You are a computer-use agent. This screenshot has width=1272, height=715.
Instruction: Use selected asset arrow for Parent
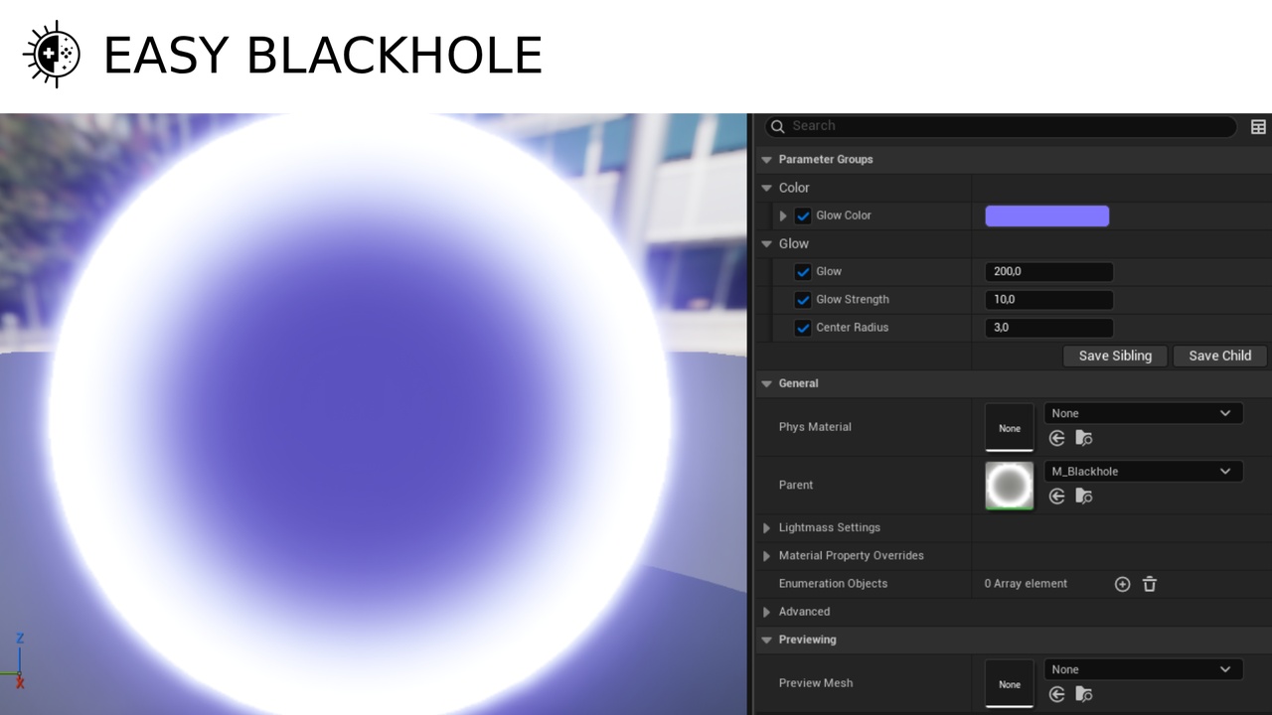[1056, 496]
